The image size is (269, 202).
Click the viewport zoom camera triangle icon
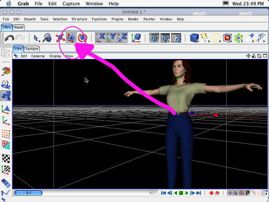pos(254,56)
